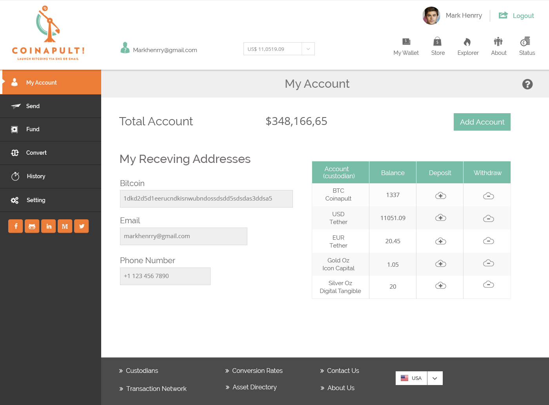The image size is (549, 405).
Task: Deposit into Silver Oz Digital Tangible
Action: pos(441,286)
